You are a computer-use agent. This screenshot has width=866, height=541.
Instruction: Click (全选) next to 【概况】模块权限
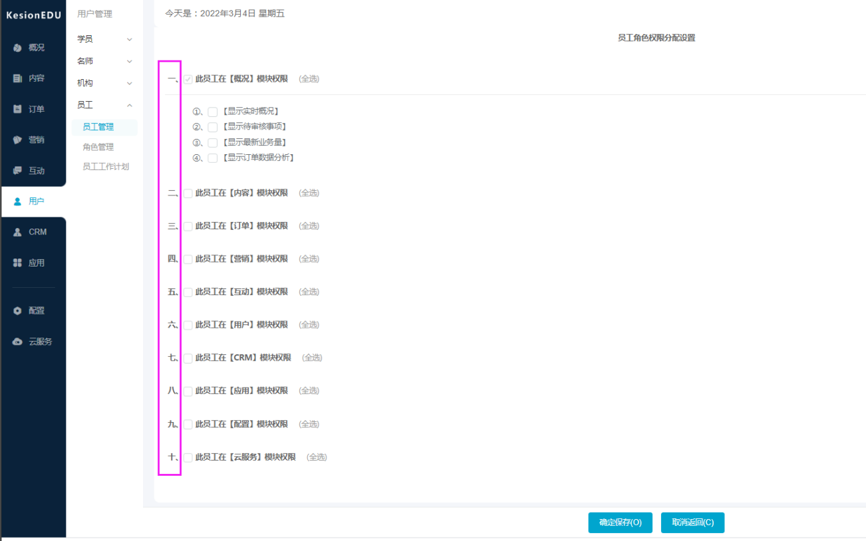pos(309,79)
